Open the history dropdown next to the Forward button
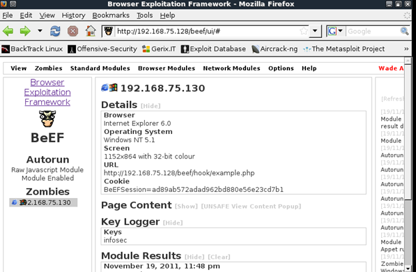Screen dimensions: 416x272 click(x=40, y=31)
